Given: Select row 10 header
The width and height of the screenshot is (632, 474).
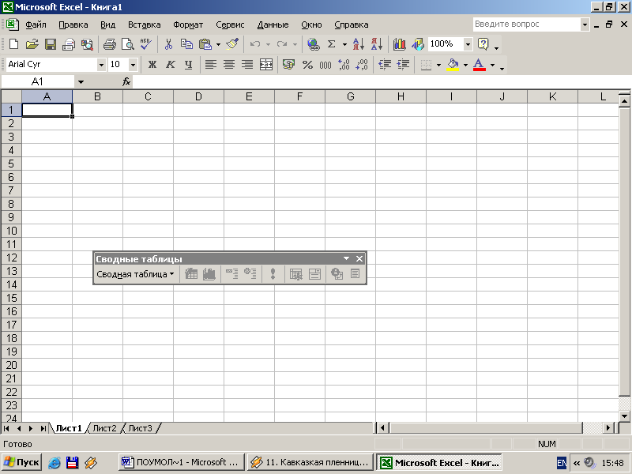Looking at the screenshot, I should [11, 231].
